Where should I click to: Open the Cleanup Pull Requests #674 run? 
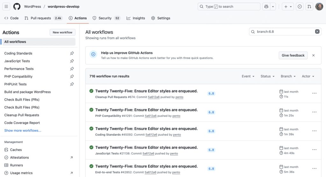click(146, 91)
